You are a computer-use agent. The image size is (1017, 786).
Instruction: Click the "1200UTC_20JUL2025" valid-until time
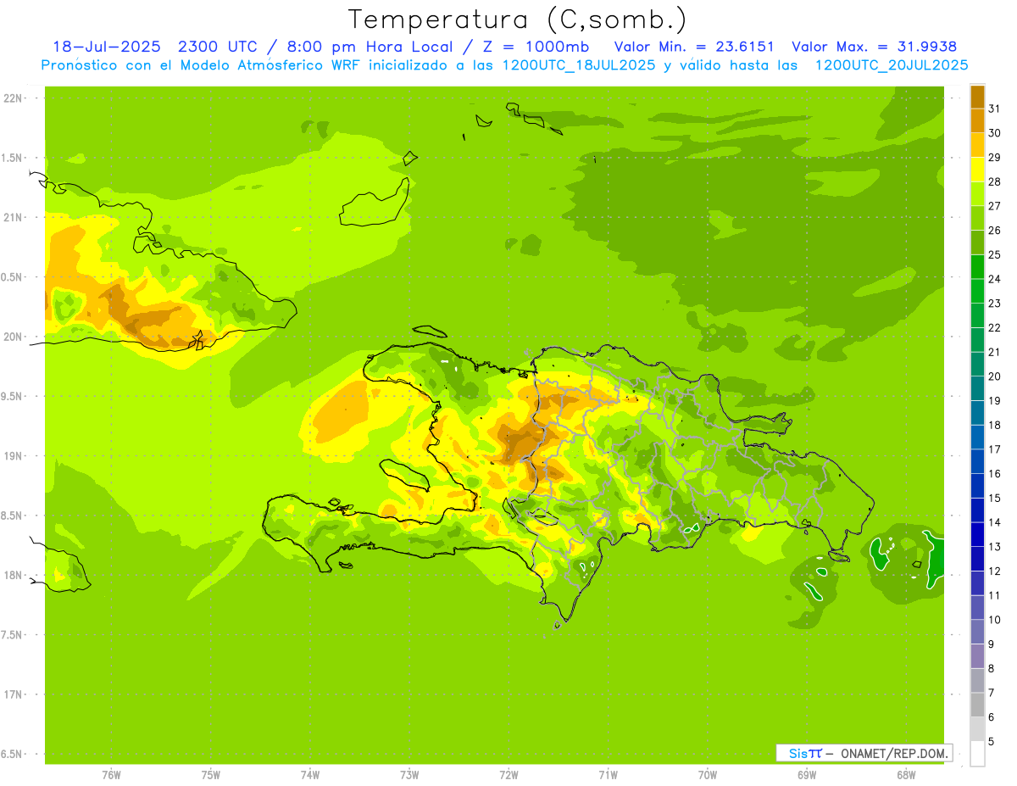click(892, 65)
